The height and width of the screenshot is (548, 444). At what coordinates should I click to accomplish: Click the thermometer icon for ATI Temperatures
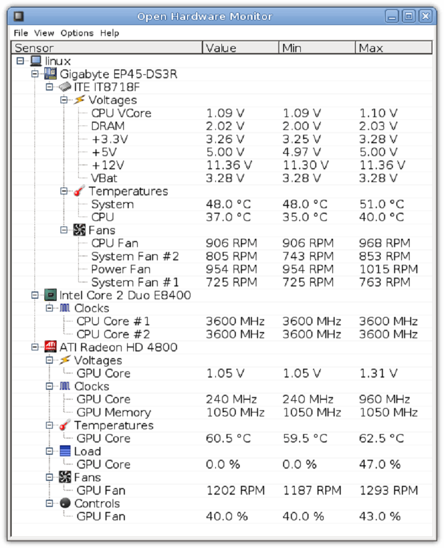pyautogui.click(x=65, y=425)
